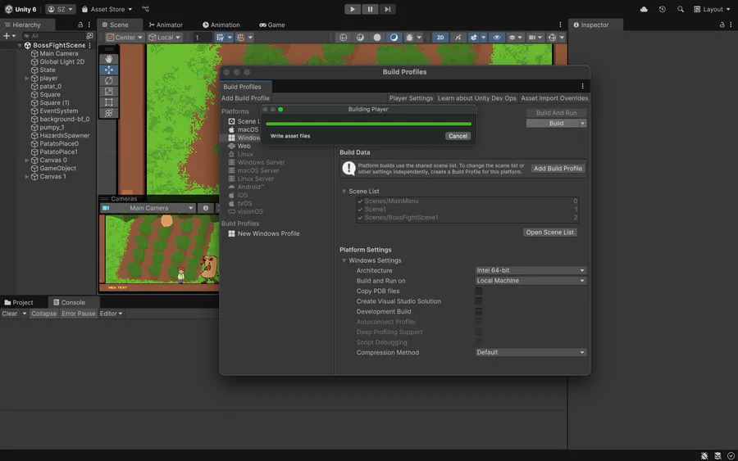The image size is (738, 461).
Task: Open the Architecture Intel 64-bit dropdown
Action: tap(531, 270)
